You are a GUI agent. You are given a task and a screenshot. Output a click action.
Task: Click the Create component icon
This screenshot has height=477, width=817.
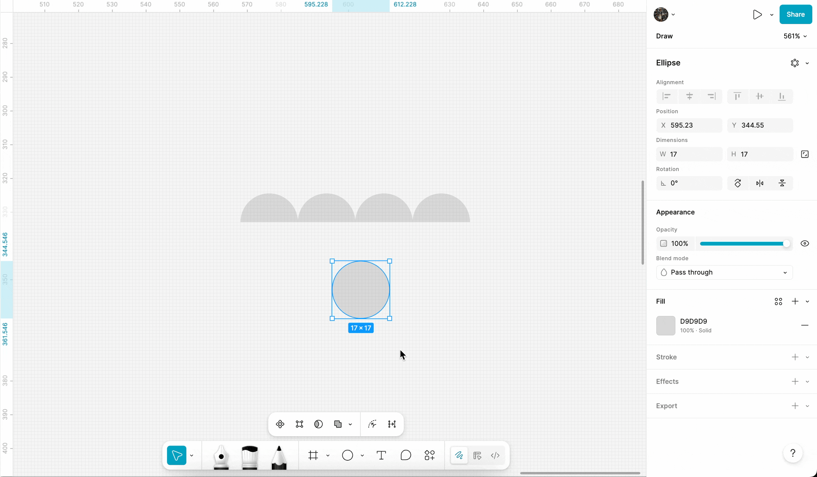tap(280, 424)
